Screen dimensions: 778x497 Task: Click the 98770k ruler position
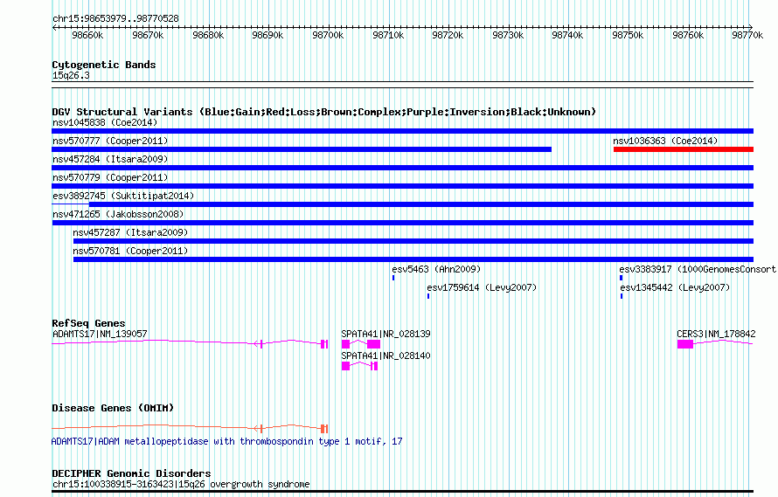tap(747, 35)
